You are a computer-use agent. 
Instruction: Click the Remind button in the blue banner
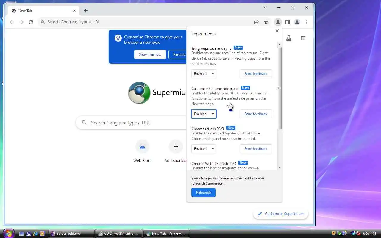pos(178,54)
